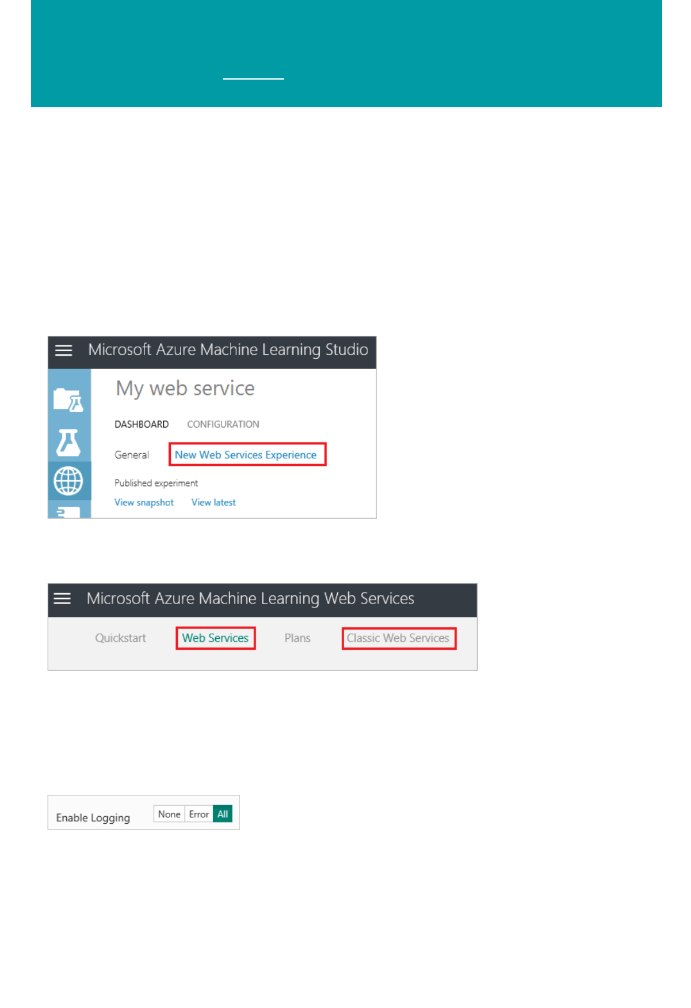
Task: Set Enable Logging to None
Action: [170, 814]
